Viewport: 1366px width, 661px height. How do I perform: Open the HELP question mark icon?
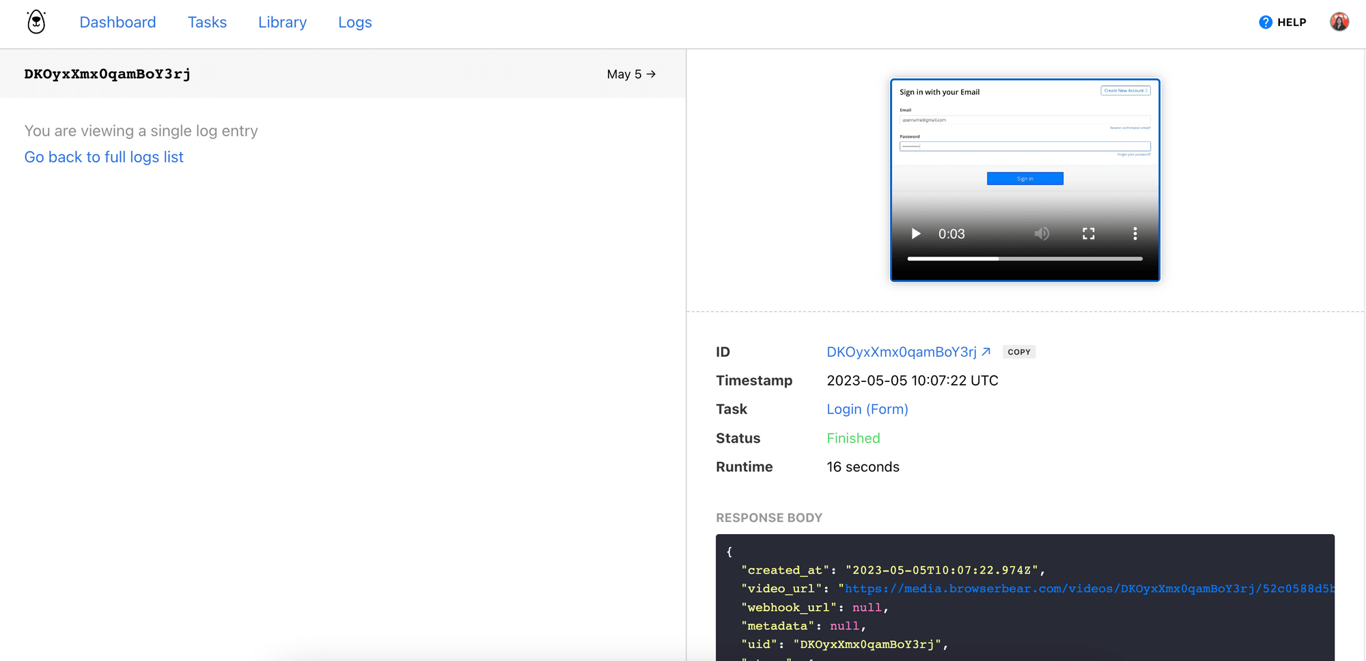1264,22
